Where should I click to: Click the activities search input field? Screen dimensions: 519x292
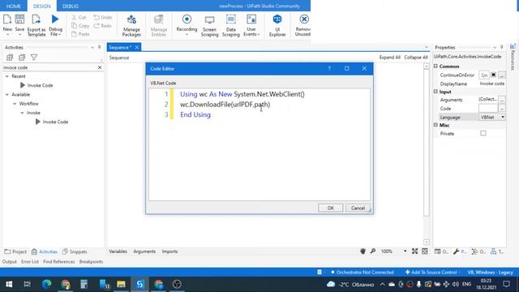pos(49,67)
